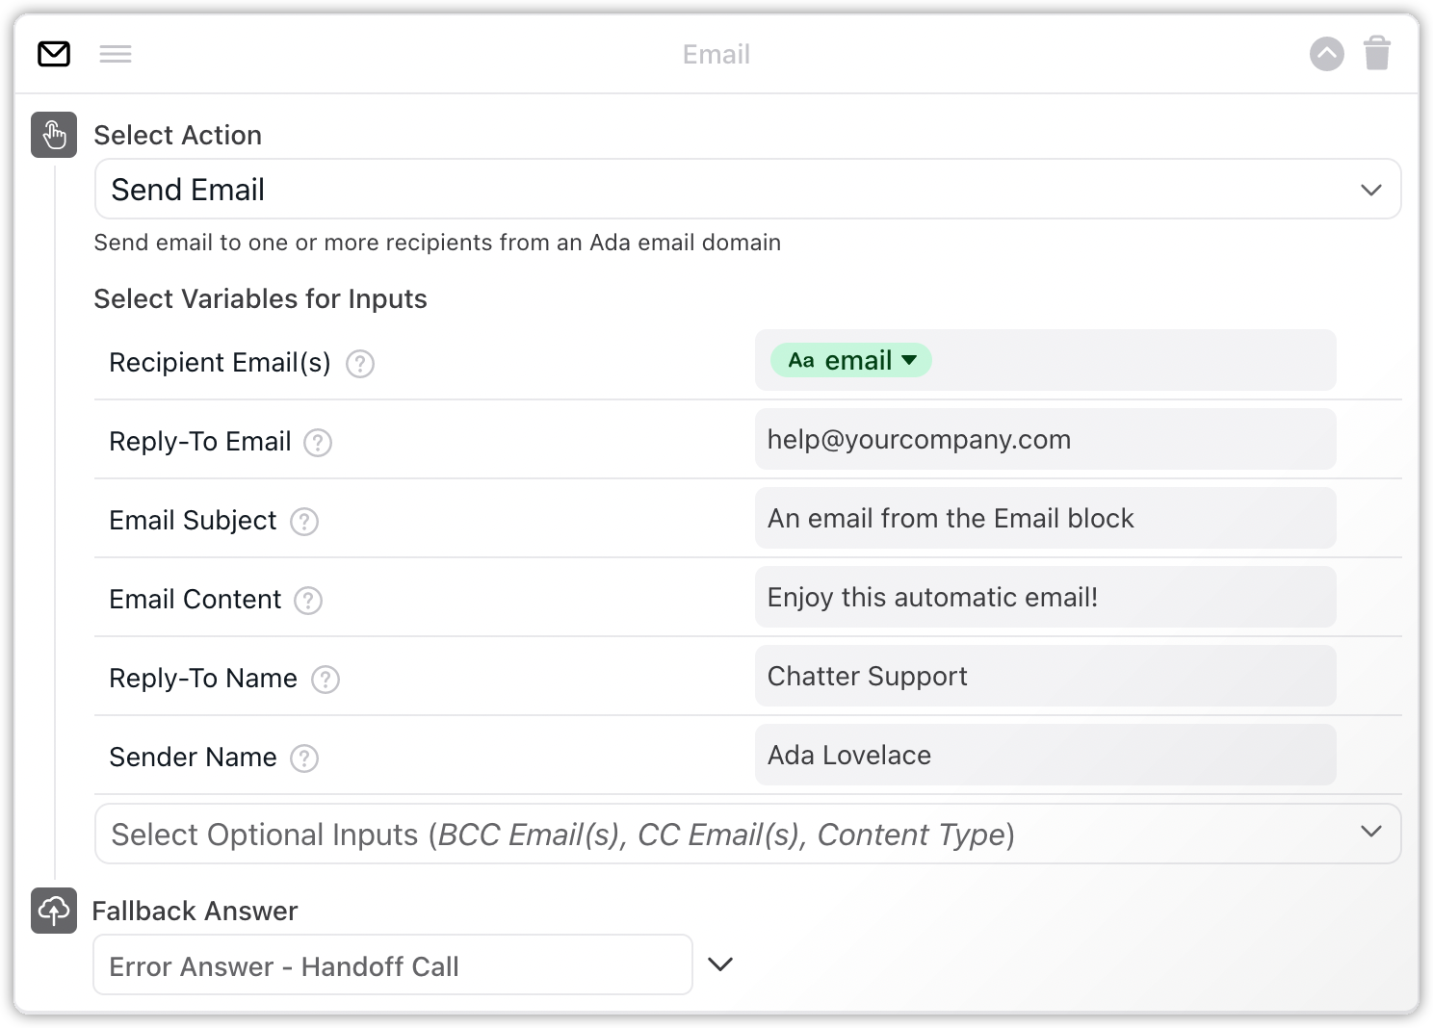The image size is (1433, 1028).
Task: Click the envelope Email block icon
Action: coord(54,55)
